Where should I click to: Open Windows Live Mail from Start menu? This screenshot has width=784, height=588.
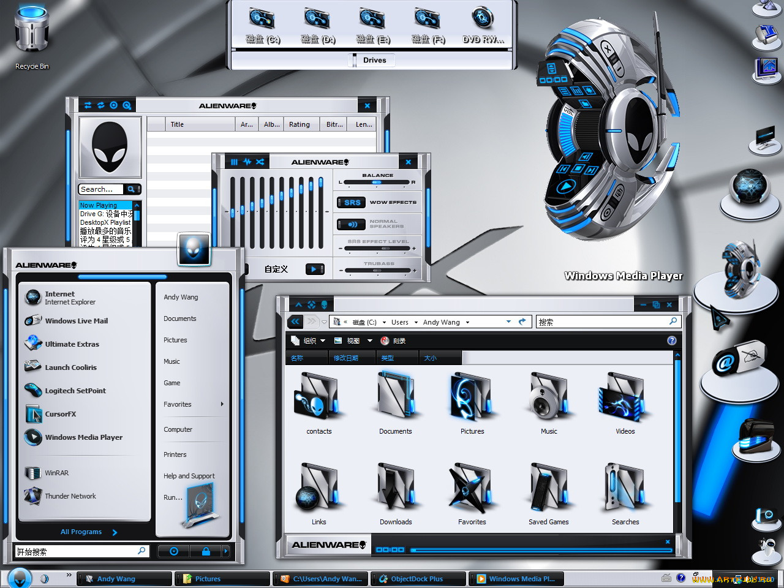click(x=85, y=321)
